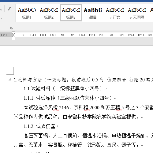Click paragraph starting '高压灭菌锅、人工气候箱'
Image resolution: width=153 pixels, height=153 pixels.
[x=88, y=136]
